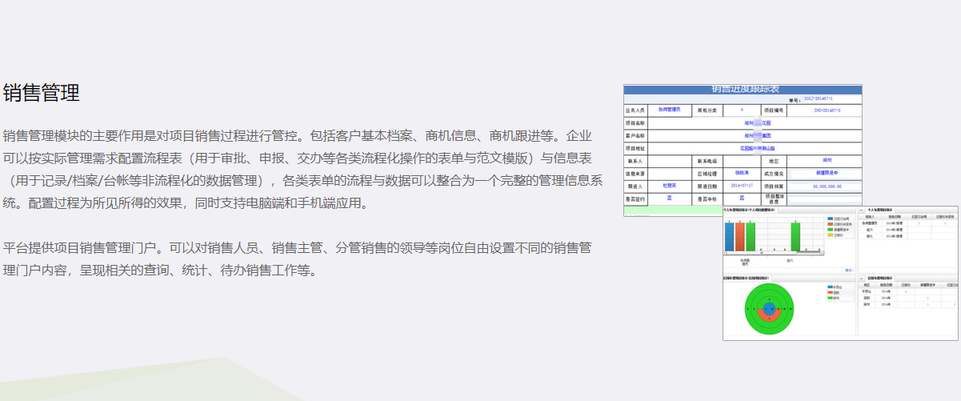Click the 是否签约 value 否
Screen dimensions: 961x401
(669, 198)
